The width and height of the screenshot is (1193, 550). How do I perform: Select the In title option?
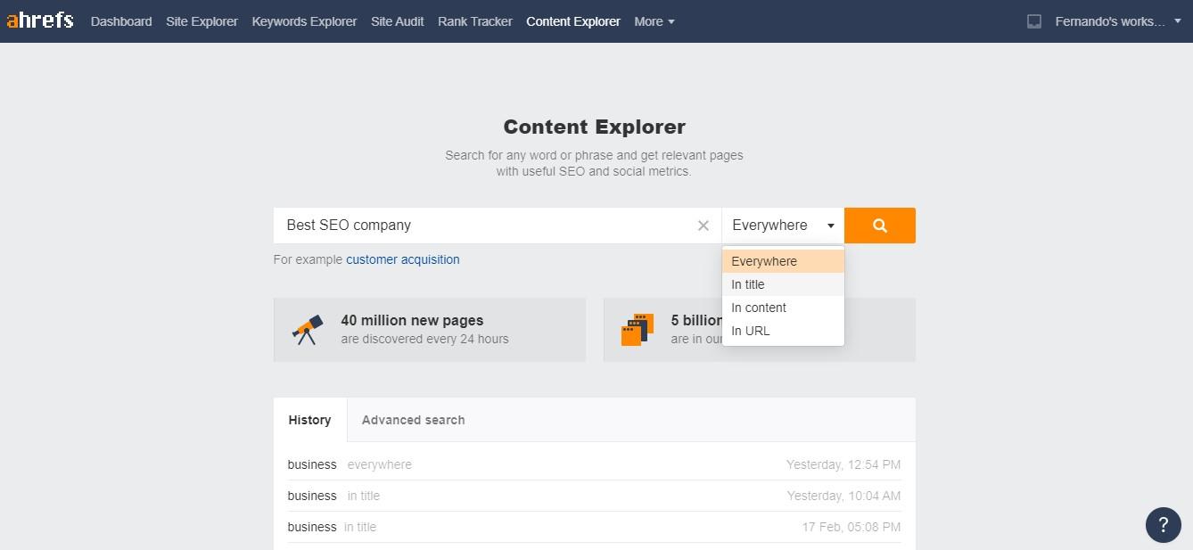748,284
